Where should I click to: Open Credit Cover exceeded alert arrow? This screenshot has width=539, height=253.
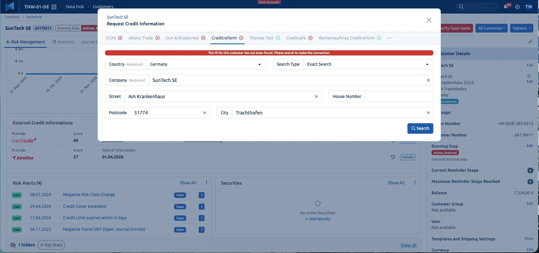tap(201, 207)
